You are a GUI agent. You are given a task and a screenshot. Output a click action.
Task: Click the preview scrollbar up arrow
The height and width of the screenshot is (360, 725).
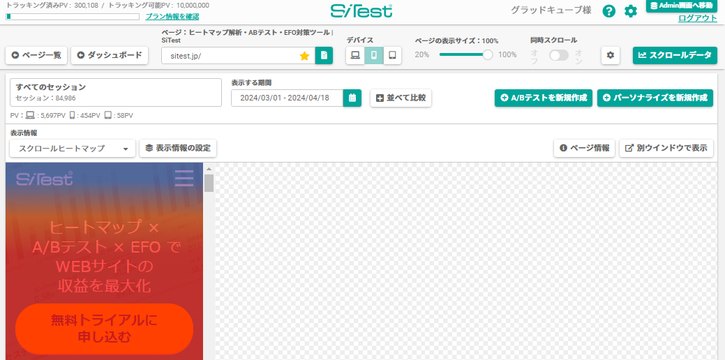pyautogui.click(x=209, y=169)
